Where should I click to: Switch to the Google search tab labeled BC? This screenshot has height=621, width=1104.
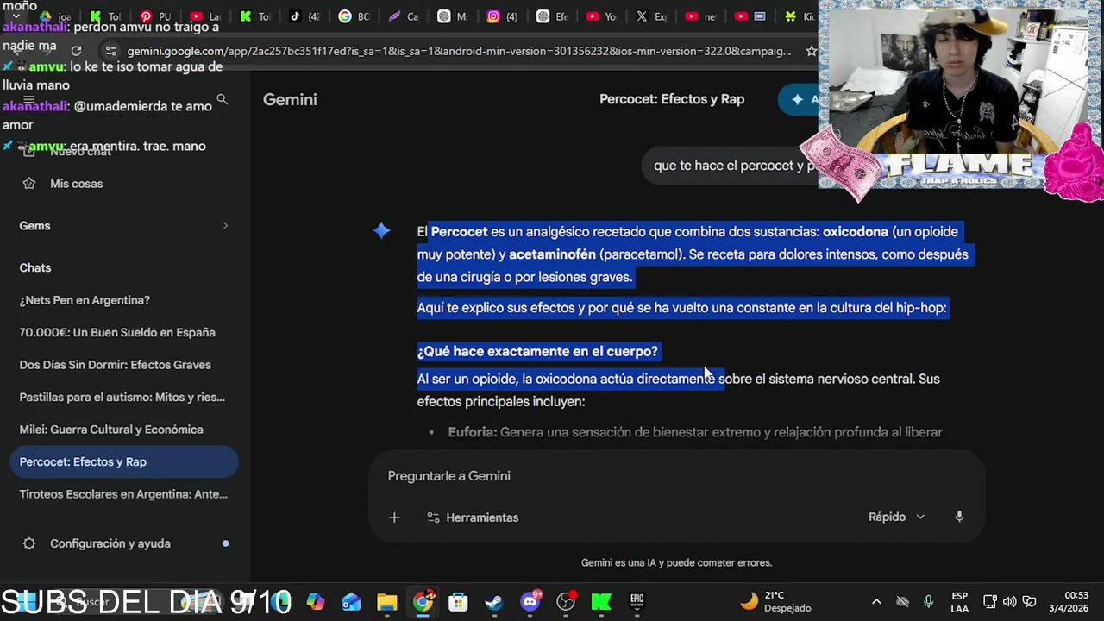[x=354, y=16]
